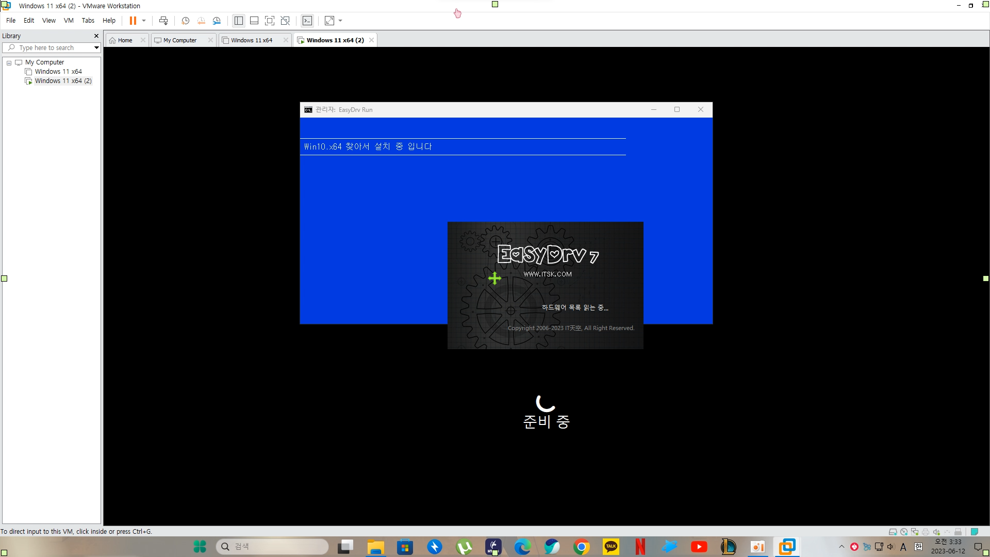The height and width of the screenshot is (557, 990).
Task: Click the CD/DVD device status icon
Action: [x=904, y=532]
